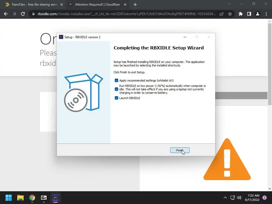Close the Attention Required Cloudflare tab
Screen dimensions: 272x204
coord(125,5)
